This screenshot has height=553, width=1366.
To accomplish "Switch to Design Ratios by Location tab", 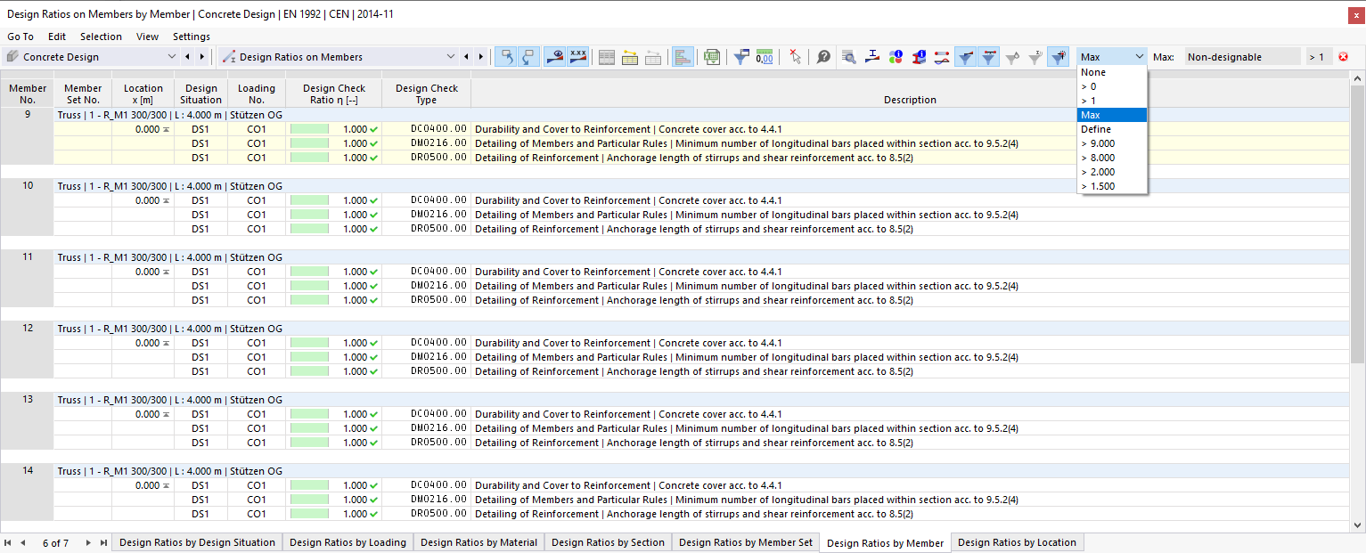I will point(1017,542).
